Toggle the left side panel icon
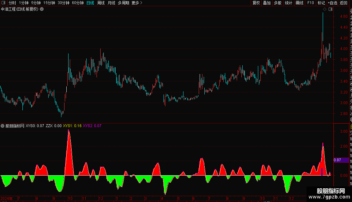352x202 pixels. tap(3, 3)
